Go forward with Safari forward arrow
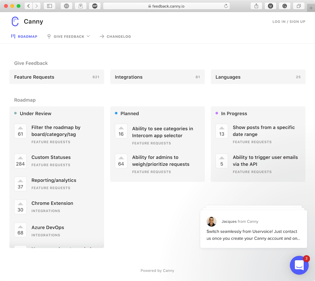The width and height of the screenshot is (315, 281). [x=37, y=6]
